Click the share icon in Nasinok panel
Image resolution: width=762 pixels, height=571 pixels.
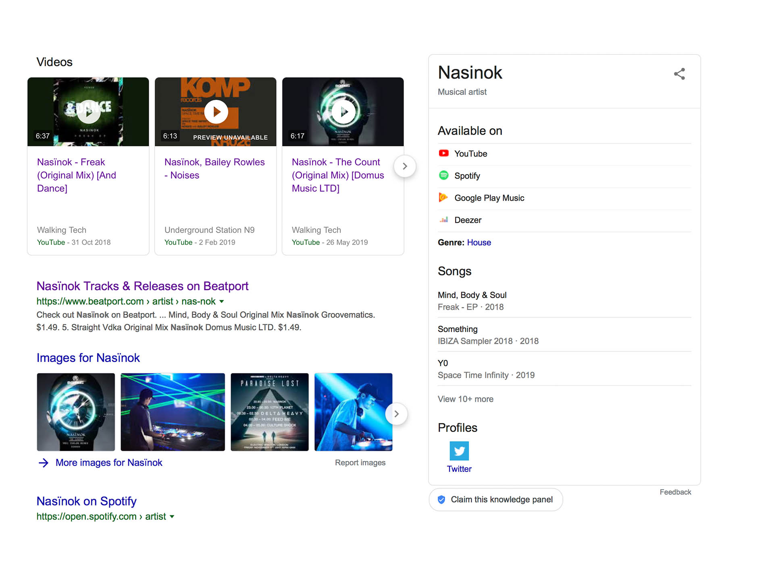pyautogui.click(x=679, y=74)
